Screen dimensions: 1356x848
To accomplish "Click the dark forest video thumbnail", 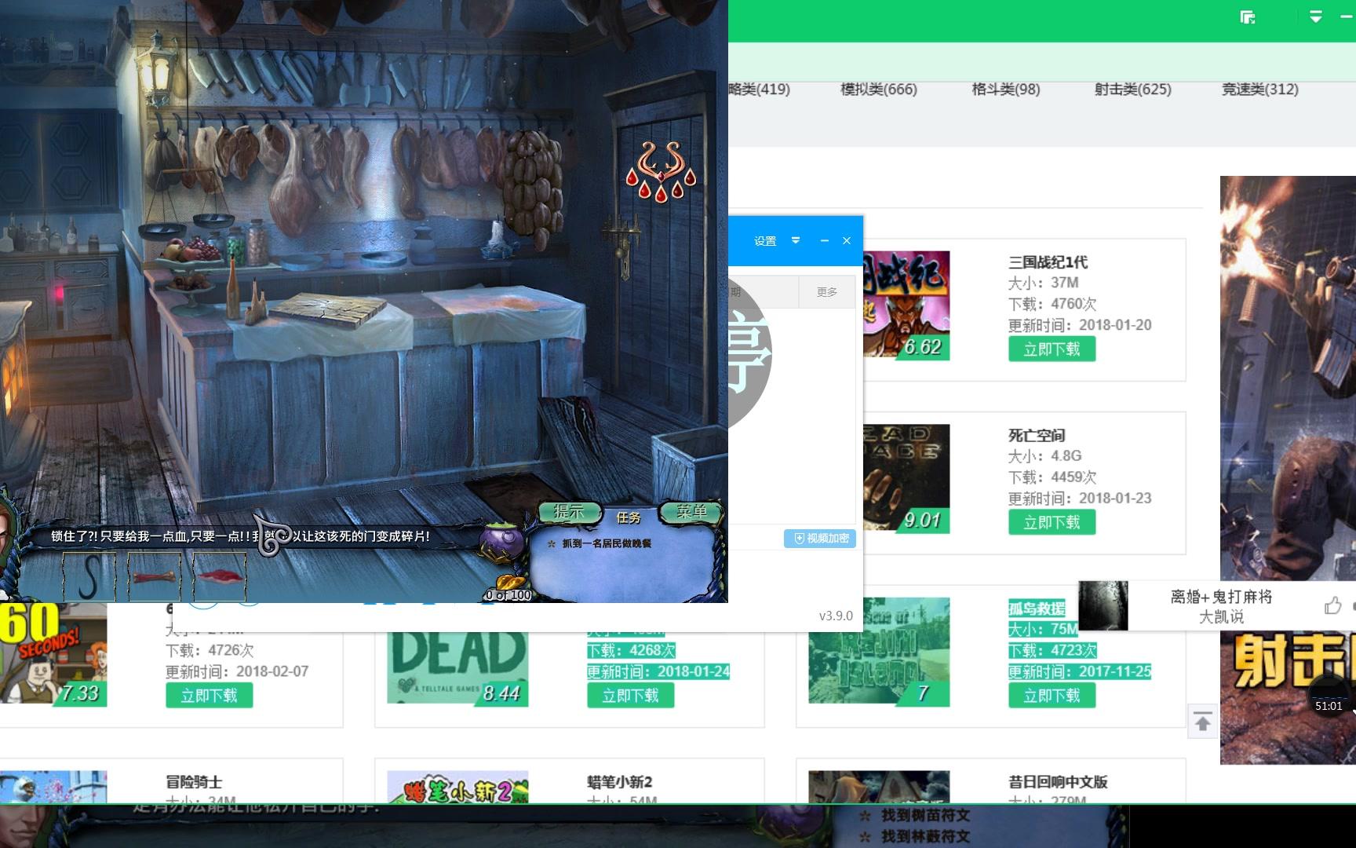I will (x=1103, y=605).
